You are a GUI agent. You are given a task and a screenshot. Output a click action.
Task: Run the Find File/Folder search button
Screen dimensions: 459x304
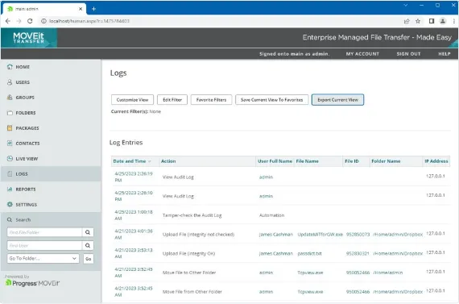88,232
